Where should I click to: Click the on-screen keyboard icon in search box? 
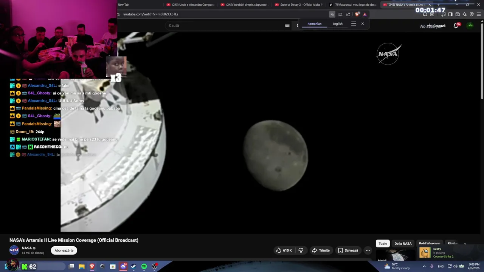(287, 26)
